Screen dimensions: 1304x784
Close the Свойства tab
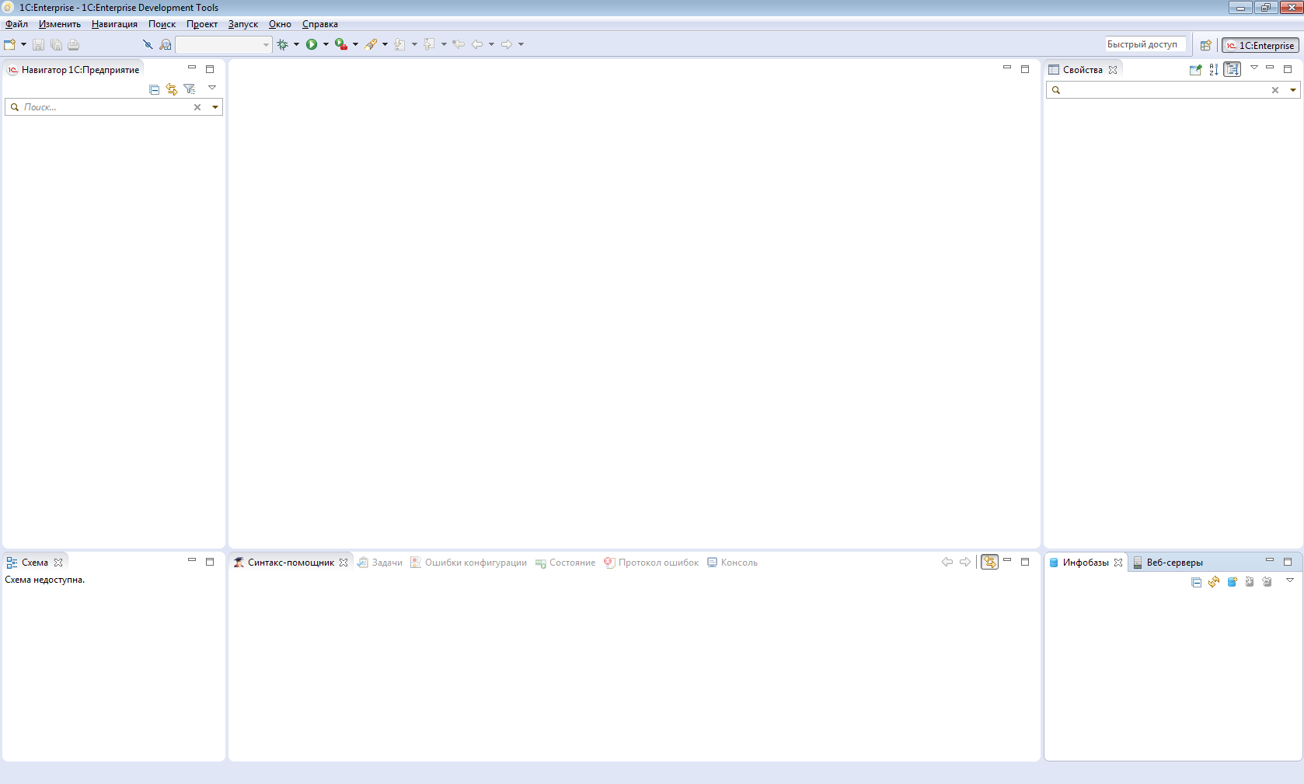[1113, 70]
